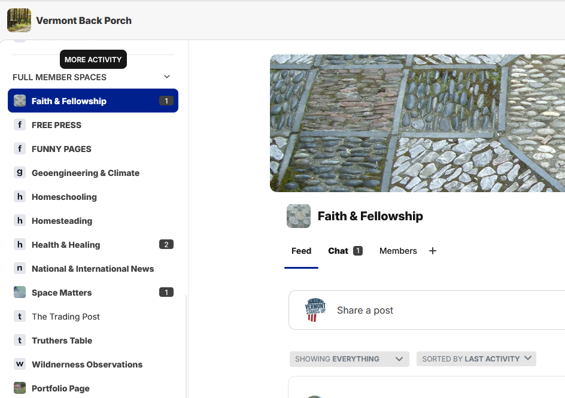Open the Health & Healing space

click(66, 244)
